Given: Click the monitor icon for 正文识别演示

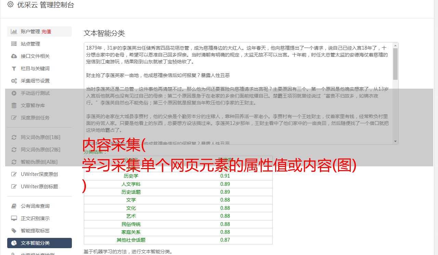Looking at the screenshot, I should [x=14, y=218].
